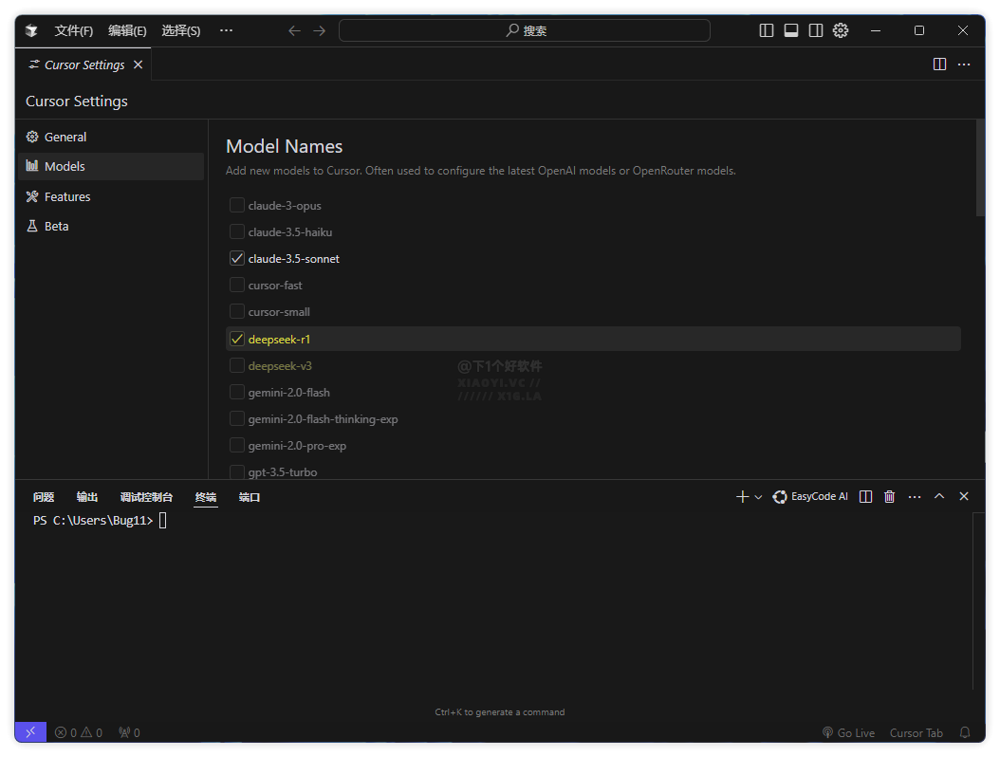Switch to the 输出 panel tab

coord(87,497)
